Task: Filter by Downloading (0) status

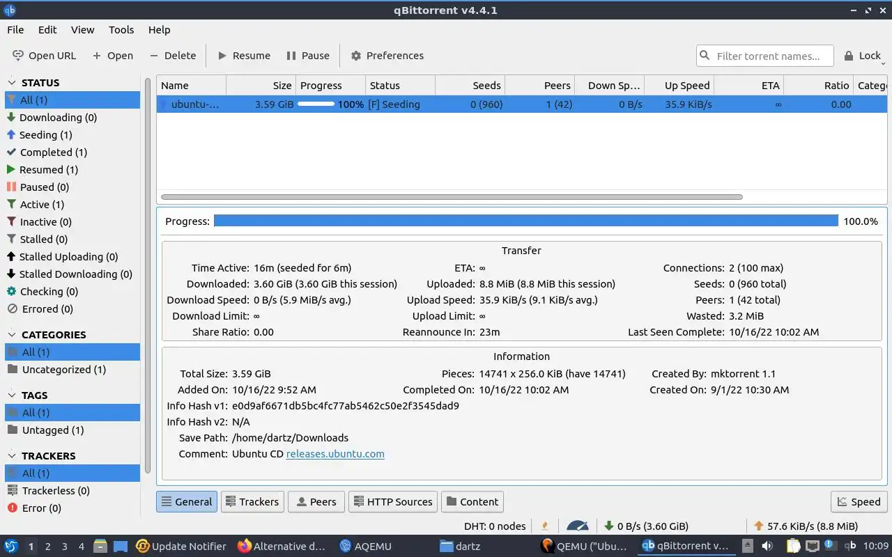Action: 72,118
